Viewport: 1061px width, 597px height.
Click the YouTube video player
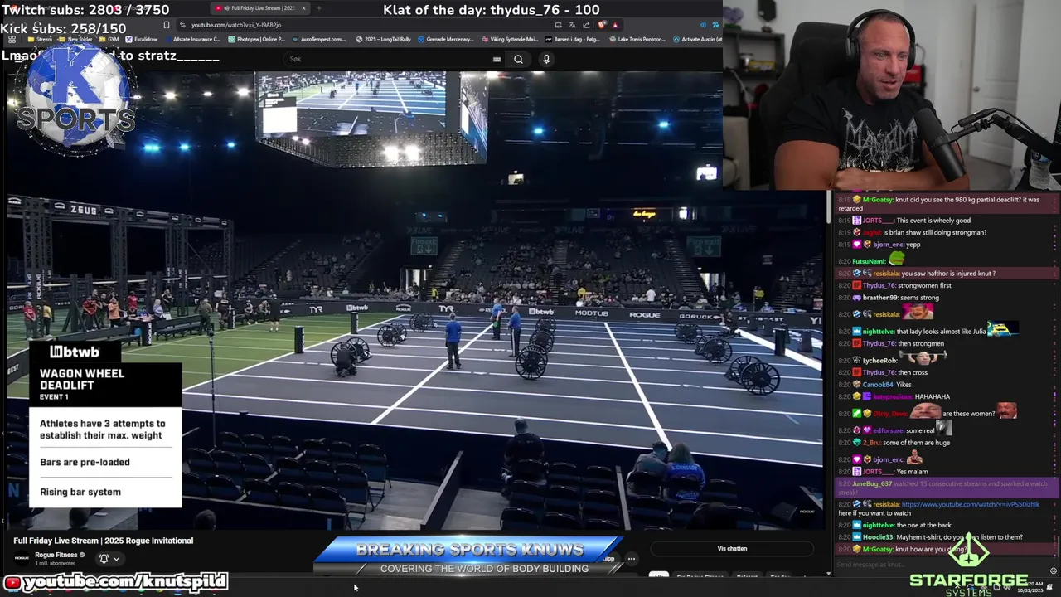point(414,300)
